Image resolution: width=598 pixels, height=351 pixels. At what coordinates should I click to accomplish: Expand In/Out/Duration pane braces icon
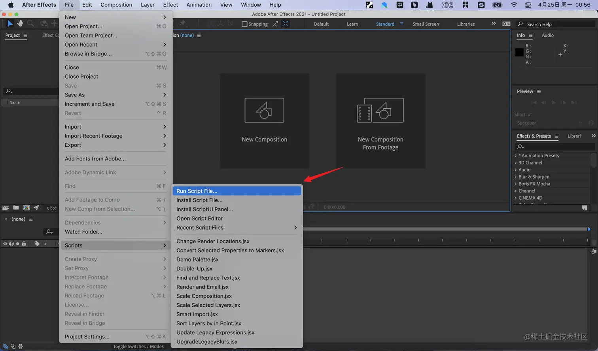21,346
